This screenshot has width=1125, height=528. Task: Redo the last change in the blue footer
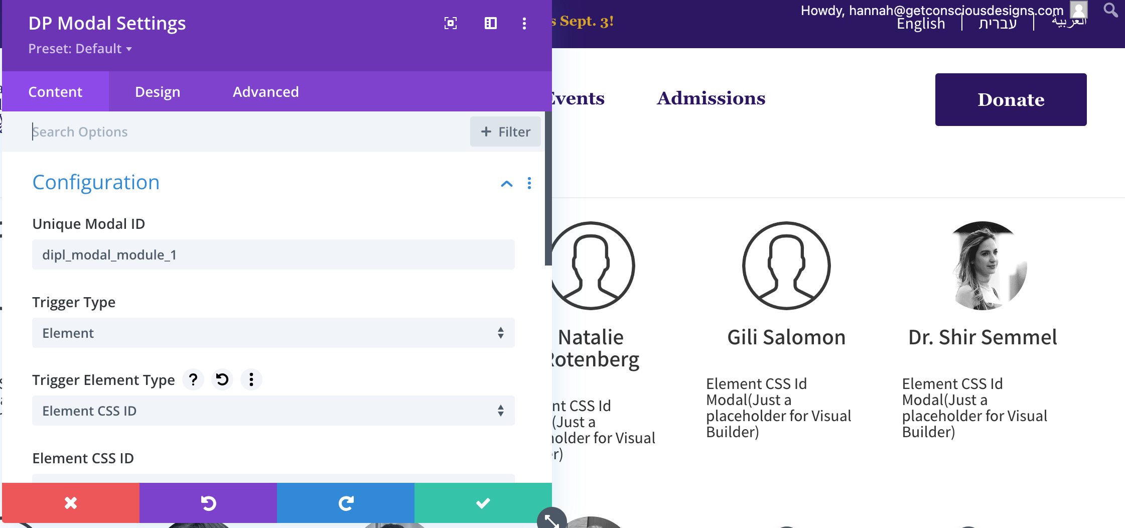[x=346, y=503]
